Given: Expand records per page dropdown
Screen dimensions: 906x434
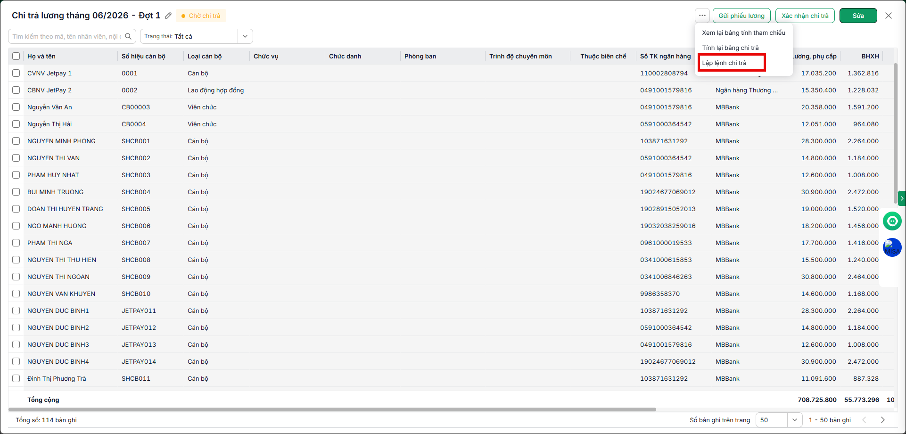Looking at the screenshot, I should pos(779,420).
